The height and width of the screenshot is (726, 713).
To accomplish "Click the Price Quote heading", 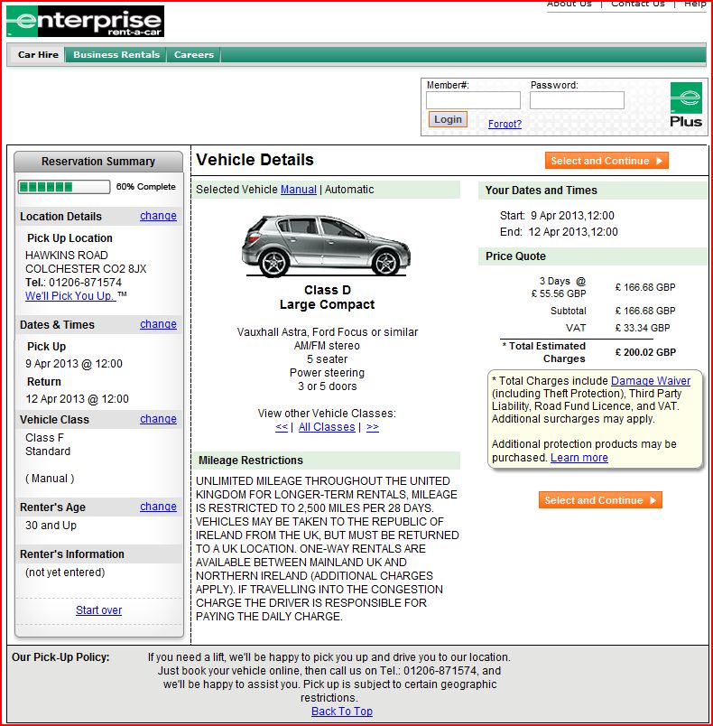I will tap(515, 256).
